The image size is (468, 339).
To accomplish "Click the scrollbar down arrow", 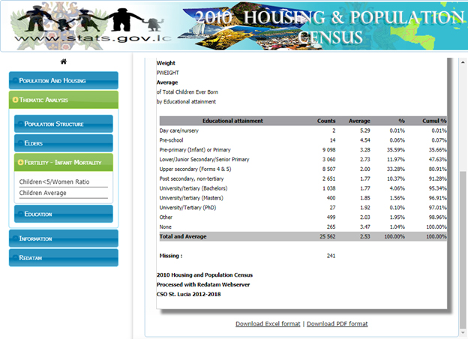I will pos(463,333).
